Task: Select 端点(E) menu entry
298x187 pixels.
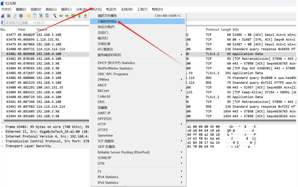Action: (x=137, y=38)
